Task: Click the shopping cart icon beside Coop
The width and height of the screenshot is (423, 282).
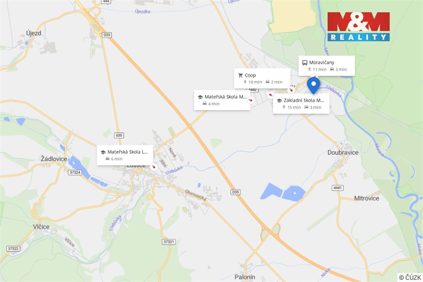Action: [241, 75]
